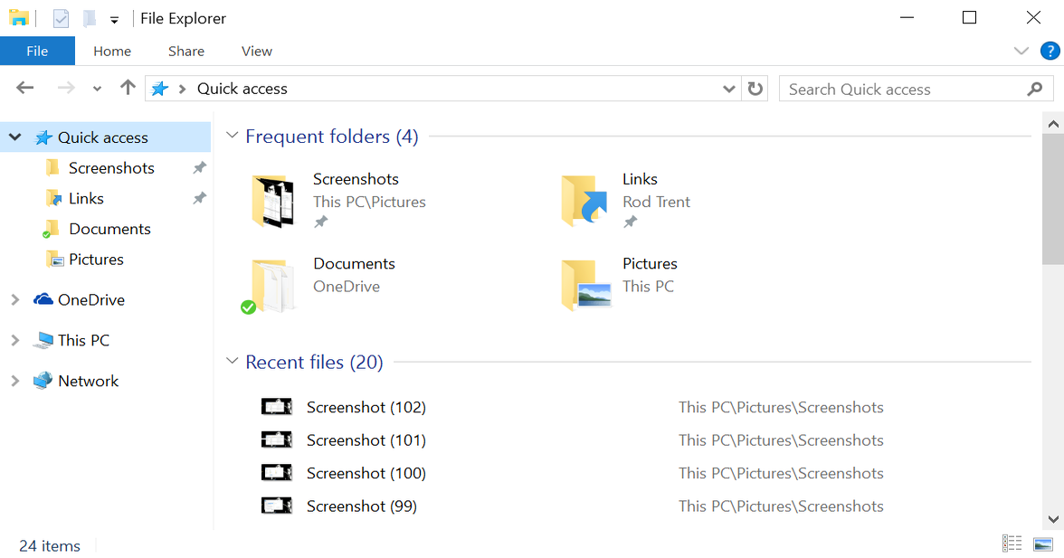Open the Pictures frequent folder

click(650, 263)
